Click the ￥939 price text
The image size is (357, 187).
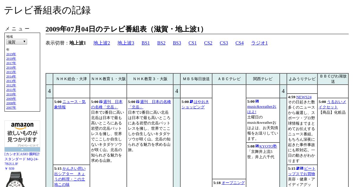10,169
